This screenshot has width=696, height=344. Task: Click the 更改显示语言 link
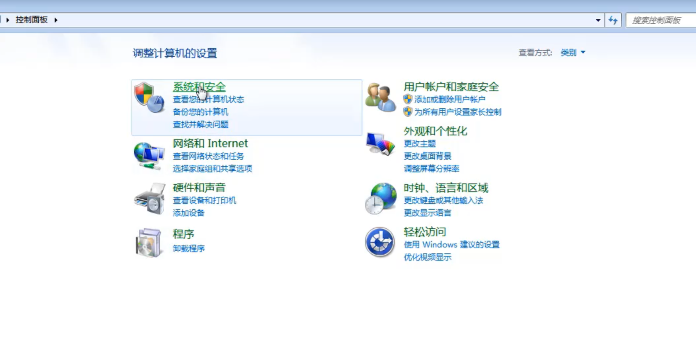(428, 213)
